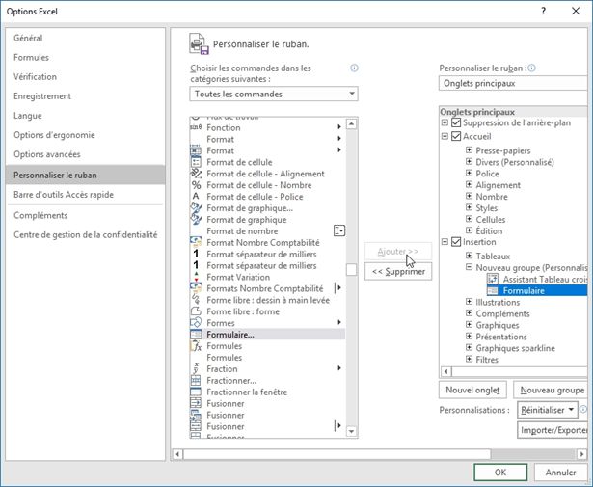The image size is (593, 487).
Task: Click the command list scroll-up arrow
Action: click(351, 124)
